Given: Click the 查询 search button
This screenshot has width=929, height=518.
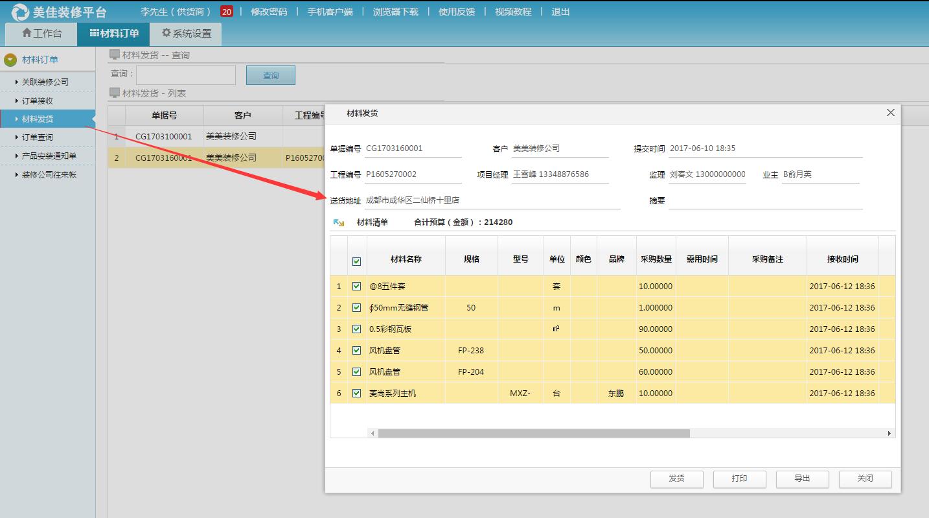Looking at the screenshot, I should 270,75.
